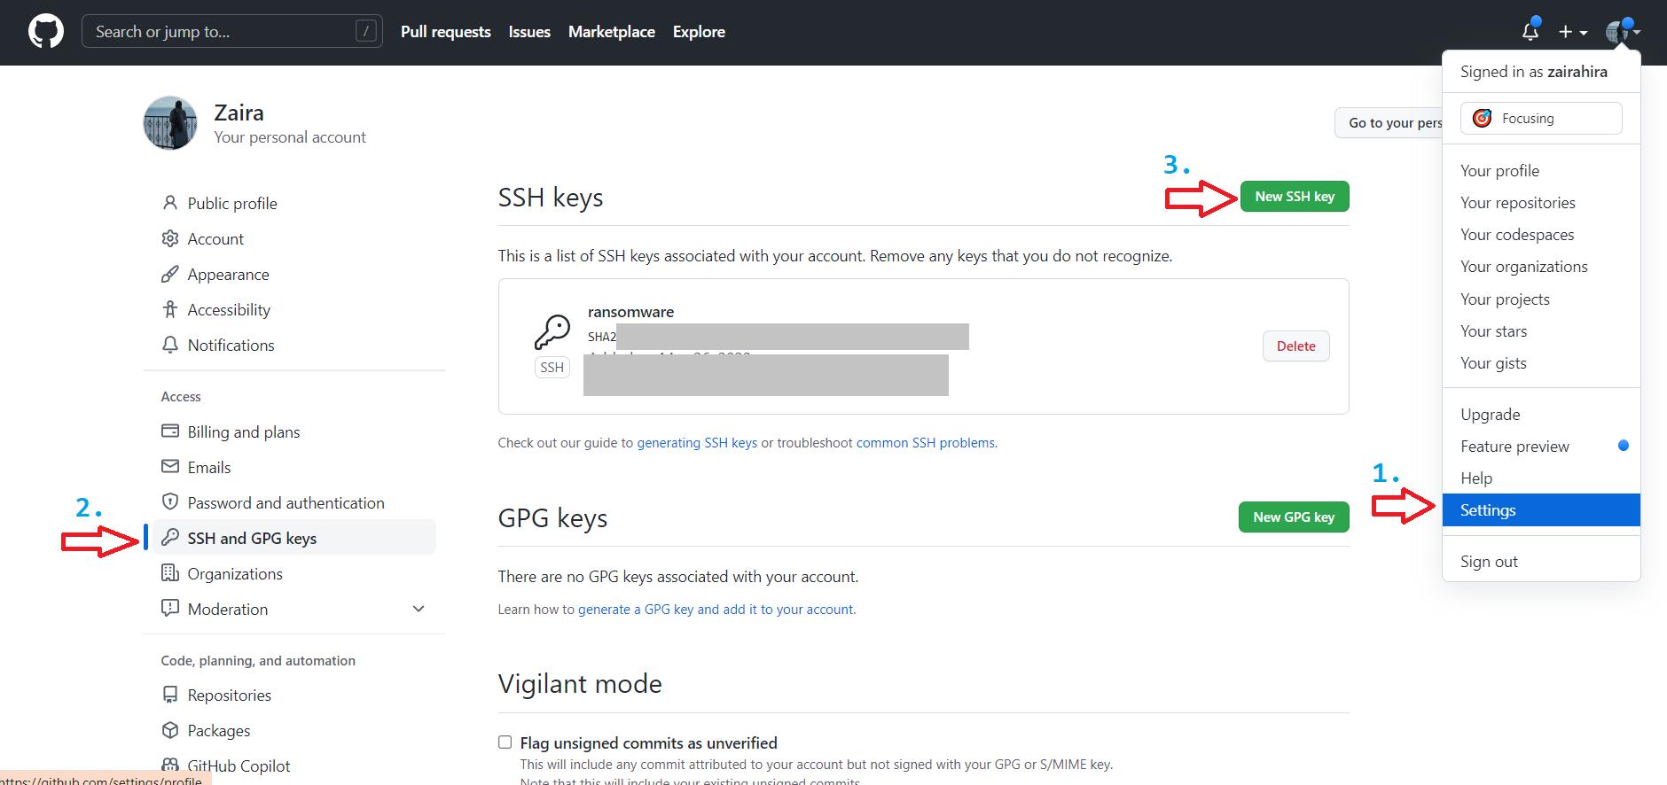Viewport: 1667px width, 785px height.
Task: Click the Accessibility figure icon
Action: pos(170,309)
